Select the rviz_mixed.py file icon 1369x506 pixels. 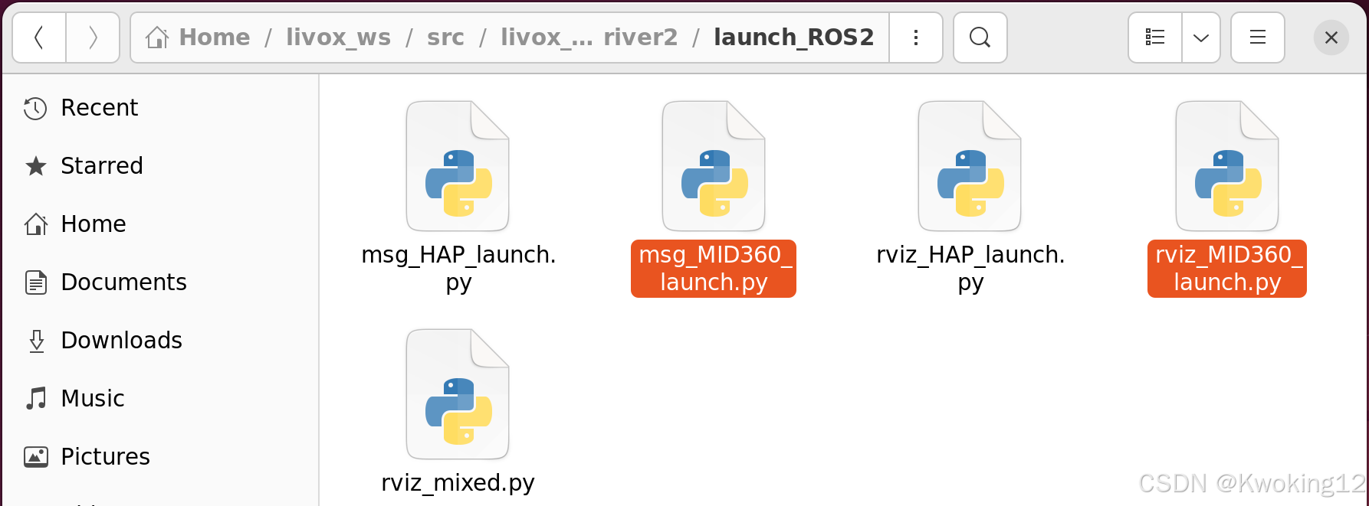(x=458, y=394)
